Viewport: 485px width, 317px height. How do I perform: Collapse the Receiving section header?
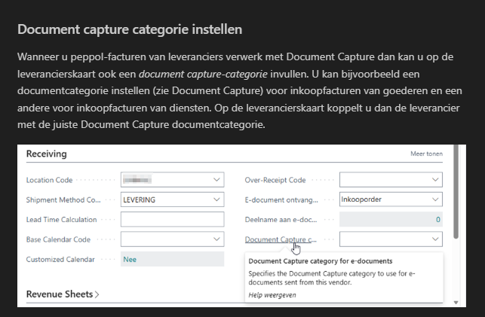47,154
